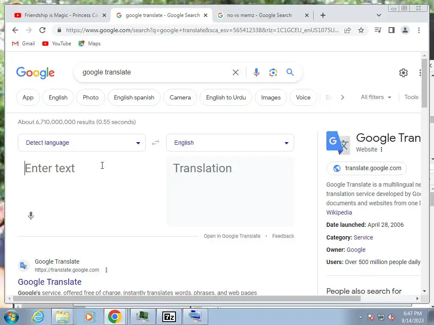Open the Gmail bookmark
The image size is (434, 325).
point(24,44)
